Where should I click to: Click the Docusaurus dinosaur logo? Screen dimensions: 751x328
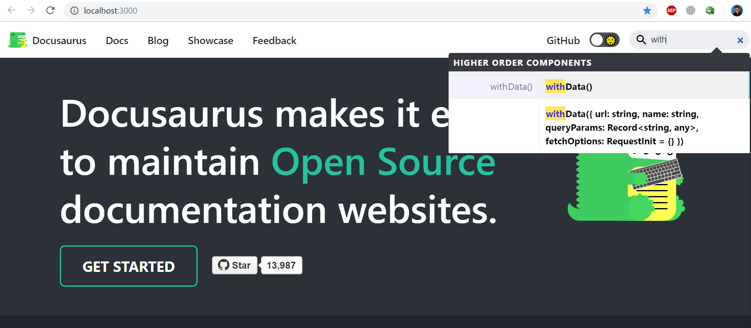coord(18,40)
